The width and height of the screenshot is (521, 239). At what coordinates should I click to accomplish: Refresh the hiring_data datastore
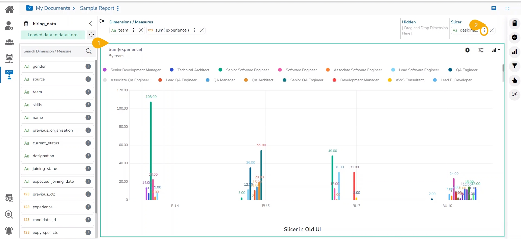click(x=91, y=35)
